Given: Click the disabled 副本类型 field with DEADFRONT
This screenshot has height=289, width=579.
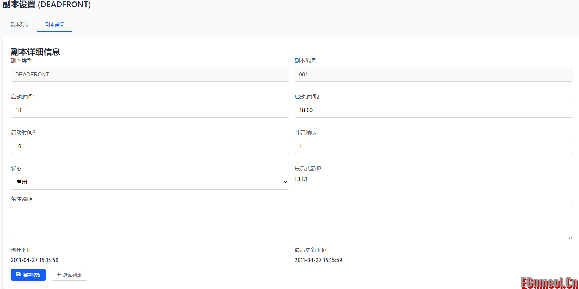Looking at the screenshot, I should click(150, 74).
